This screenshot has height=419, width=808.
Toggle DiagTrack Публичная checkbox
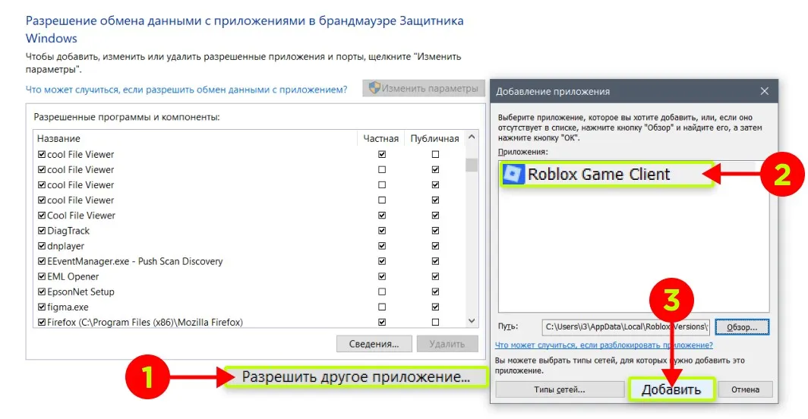coord(435,230)
